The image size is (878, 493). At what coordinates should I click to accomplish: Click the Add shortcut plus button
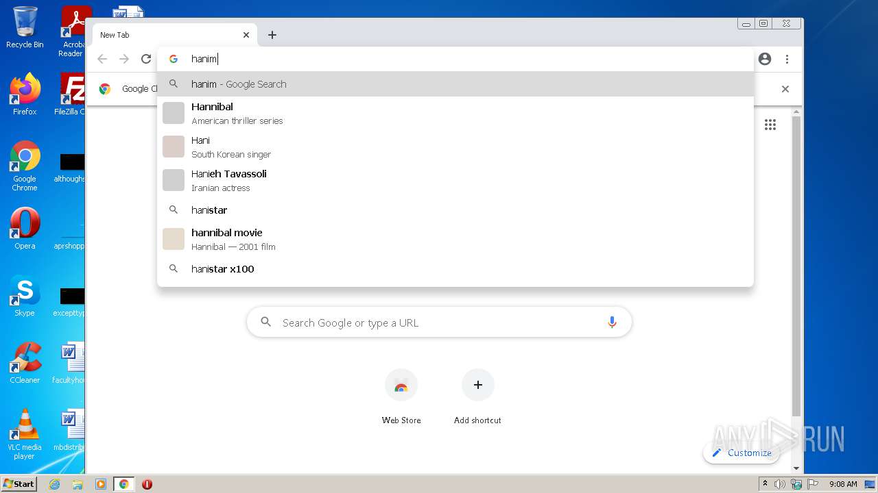click(478, 385)
